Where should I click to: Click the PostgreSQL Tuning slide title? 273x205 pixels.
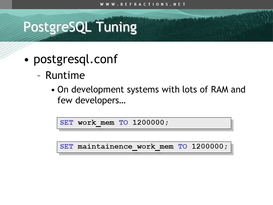(x=80, y=27)
